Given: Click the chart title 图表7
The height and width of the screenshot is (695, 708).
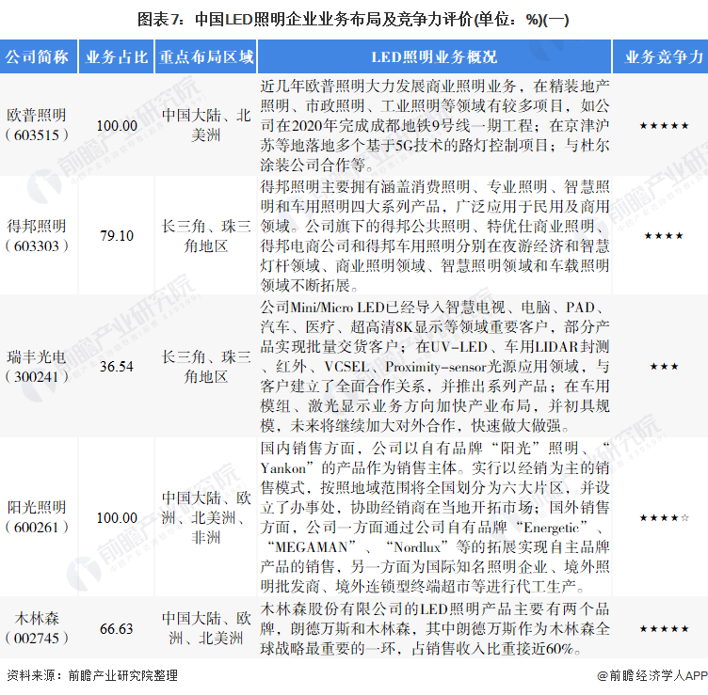Looking at the screenshot, I should tap(353, 20).
